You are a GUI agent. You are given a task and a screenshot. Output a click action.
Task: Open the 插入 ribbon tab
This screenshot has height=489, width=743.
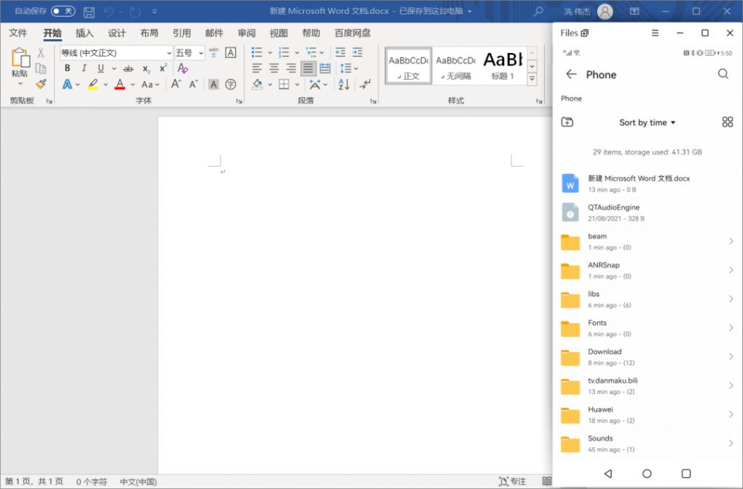click(x=85, y=33)
